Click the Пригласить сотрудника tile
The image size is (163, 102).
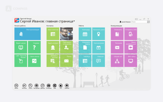coord(67,47)
